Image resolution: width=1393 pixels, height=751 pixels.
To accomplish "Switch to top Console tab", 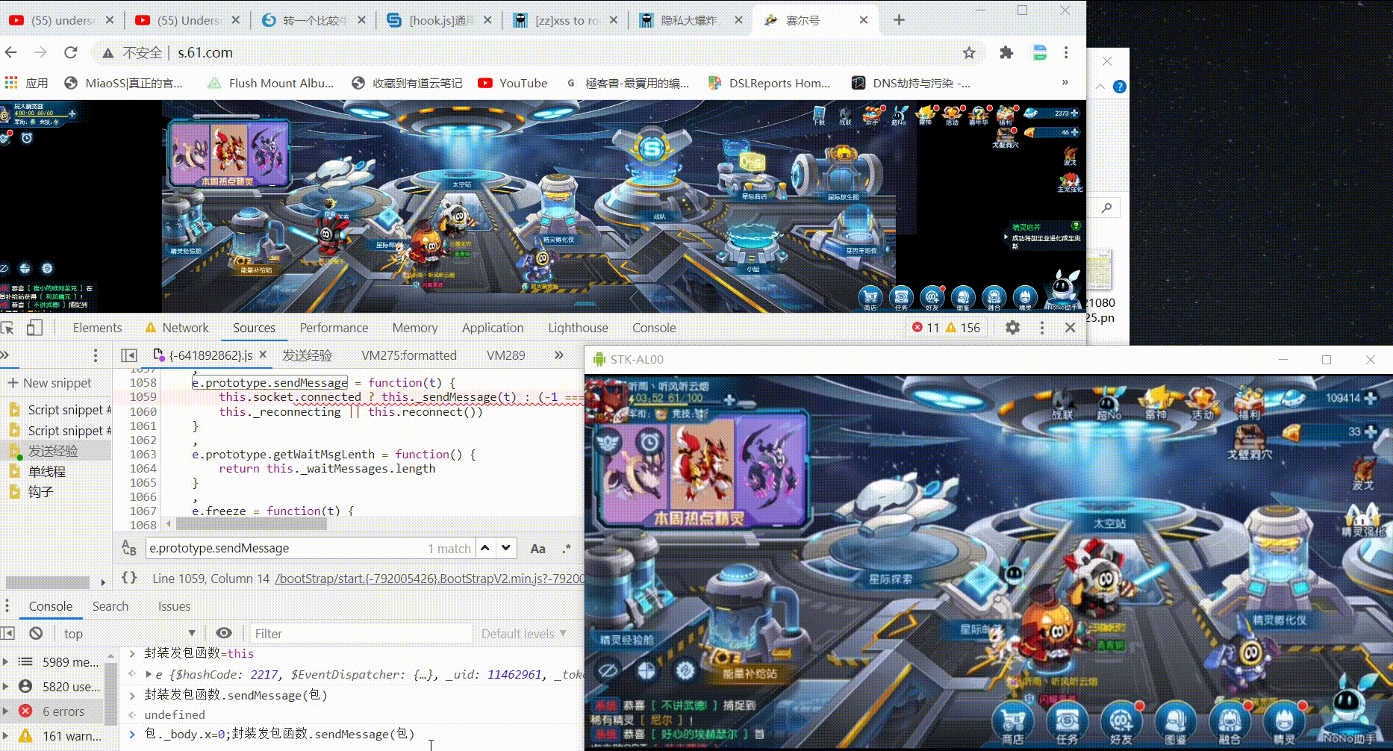I will (x=654, y=328).
